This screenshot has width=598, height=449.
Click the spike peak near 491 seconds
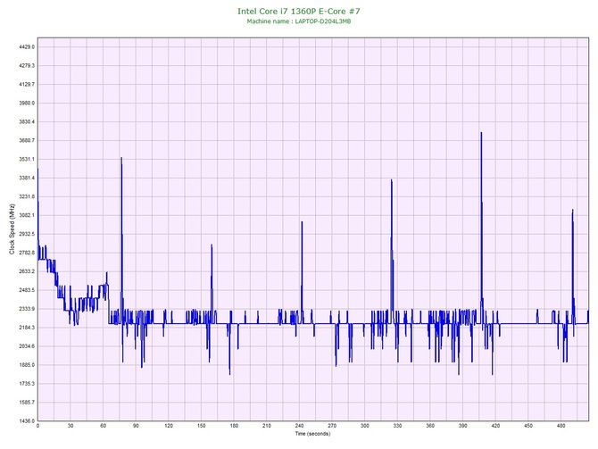tap(572, 210)
